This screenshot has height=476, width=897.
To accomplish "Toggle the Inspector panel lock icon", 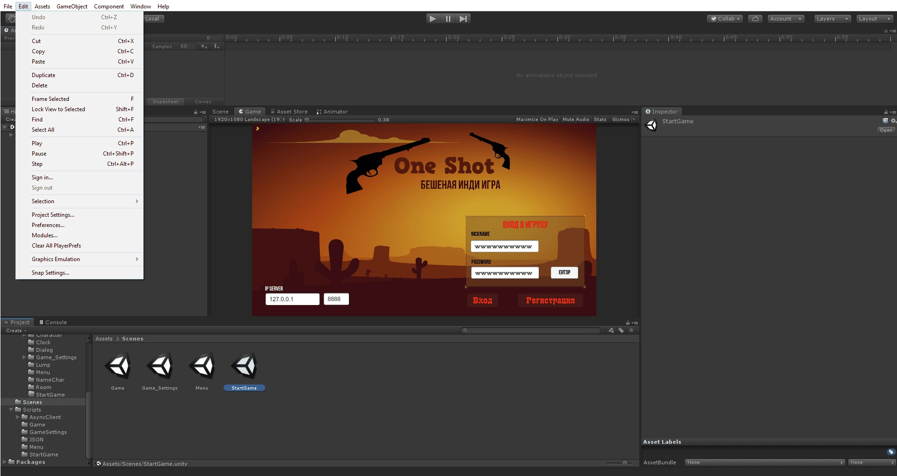I will [886, 112].
